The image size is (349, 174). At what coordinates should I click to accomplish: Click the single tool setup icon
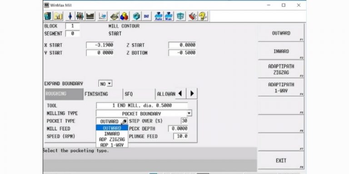click(x=70, y=16)
